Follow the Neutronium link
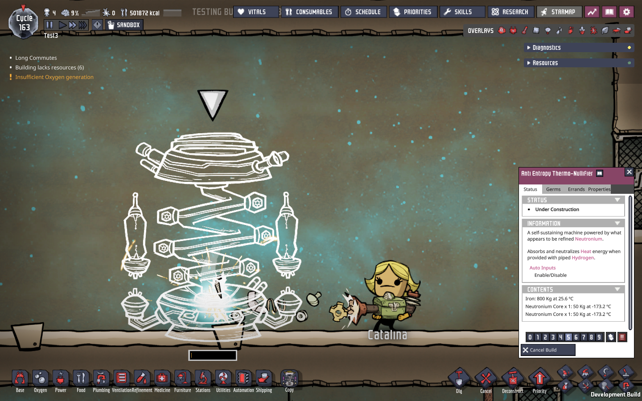Viewport: 642px width, 401px height. (x=588, y=239)
